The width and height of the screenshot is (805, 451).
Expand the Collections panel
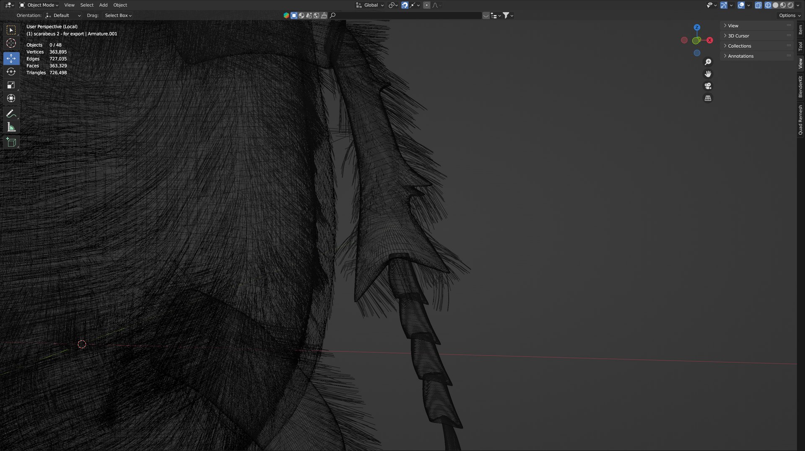tap(757, 46)
